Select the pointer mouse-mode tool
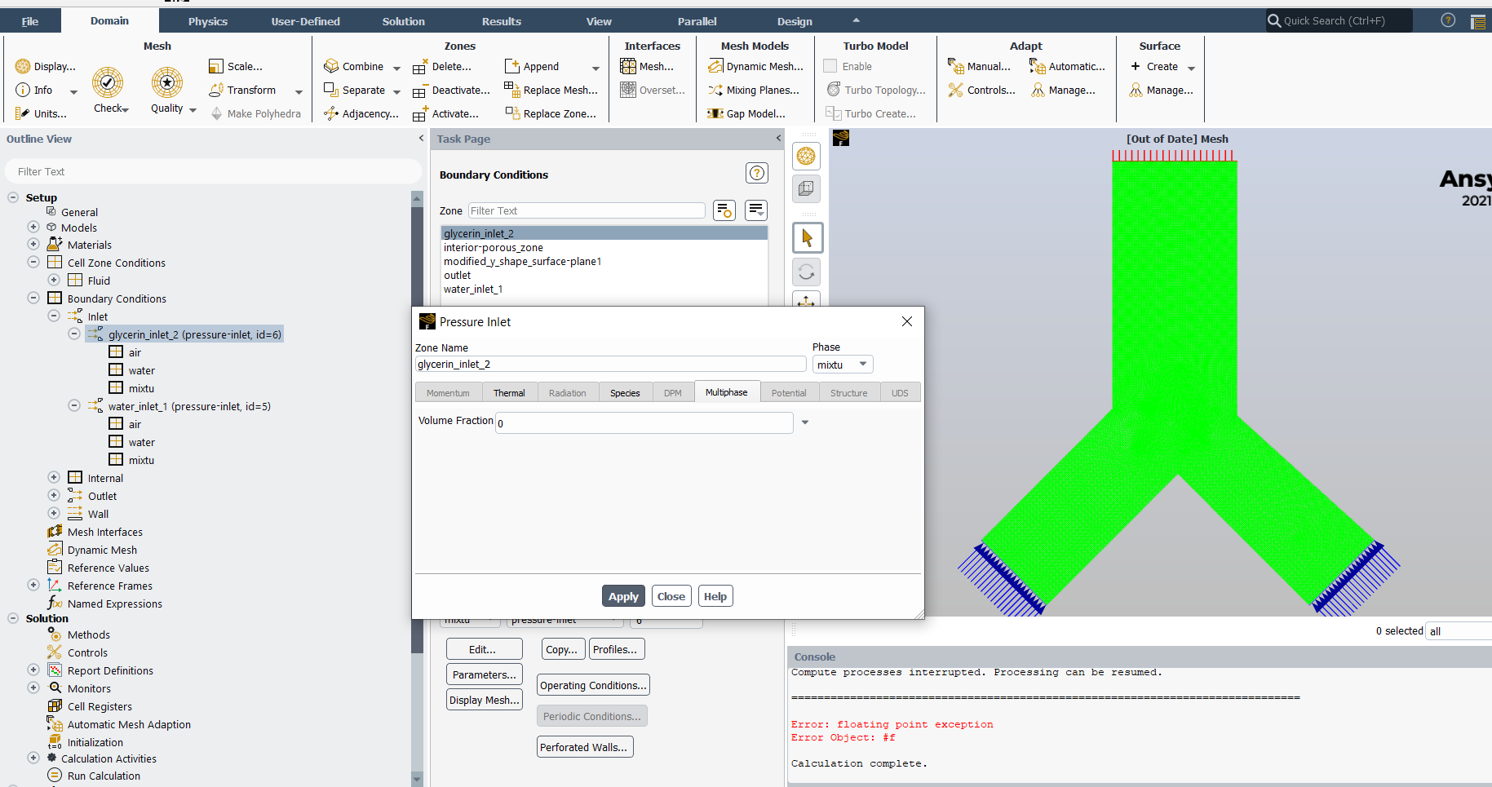Viewport: 1492px width, 787px height. click(808, 238)
